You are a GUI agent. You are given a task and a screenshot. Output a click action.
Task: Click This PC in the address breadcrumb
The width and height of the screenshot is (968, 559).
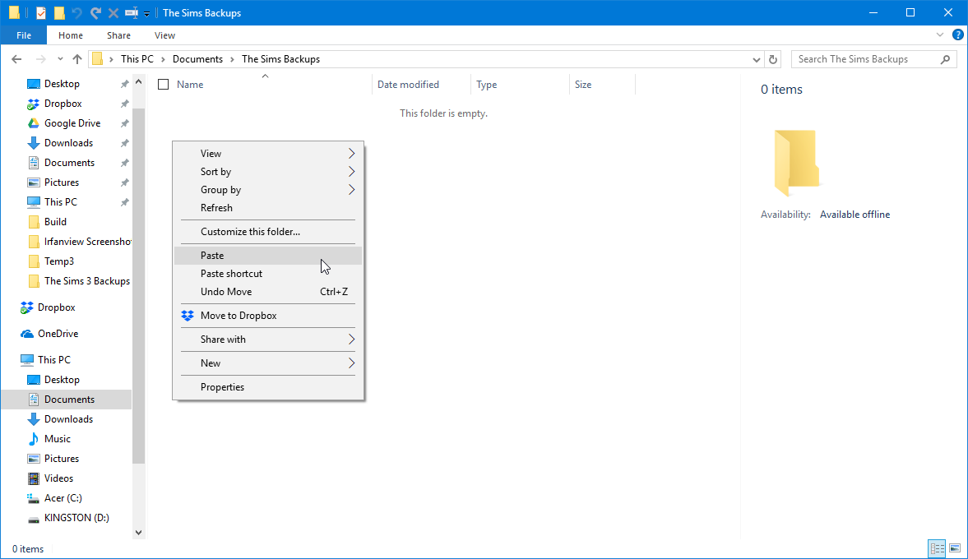click(137, 59)
